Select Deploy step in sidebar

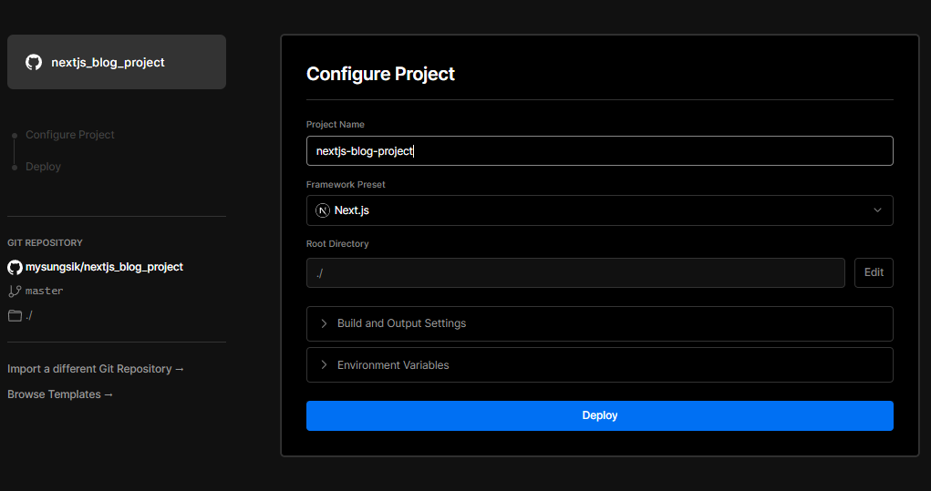44,168
